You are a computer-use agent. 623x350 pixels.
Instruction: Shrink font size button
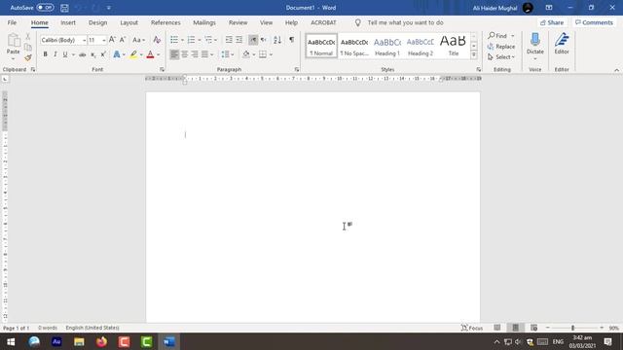(123, 40)
